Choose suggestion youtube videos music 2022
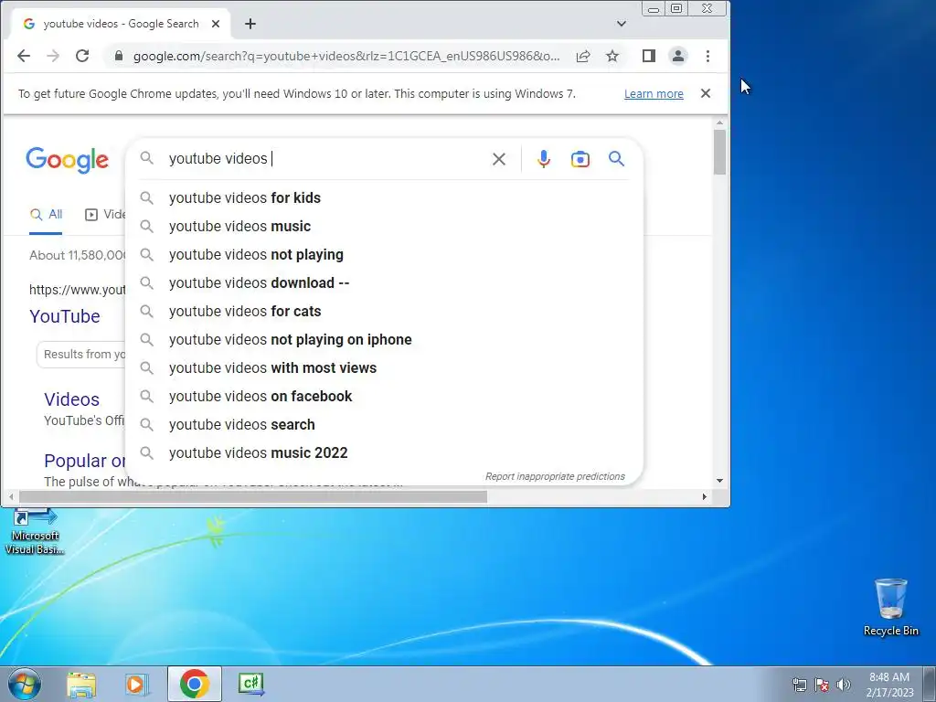 coord(385,453)
